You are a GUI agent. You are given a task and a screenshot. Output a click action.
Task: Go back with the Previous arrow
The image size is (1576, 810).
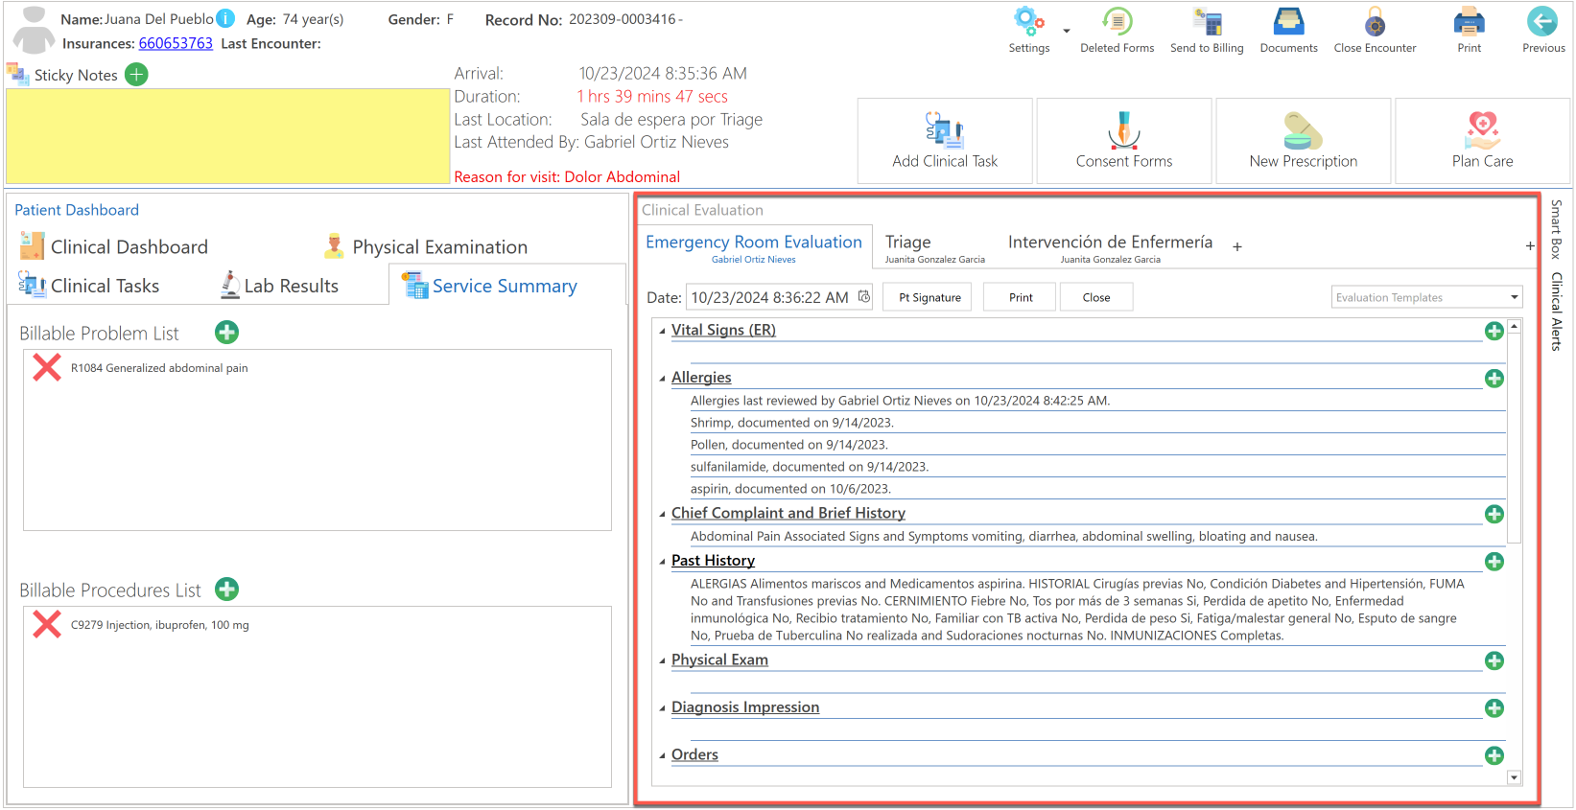1542,21
